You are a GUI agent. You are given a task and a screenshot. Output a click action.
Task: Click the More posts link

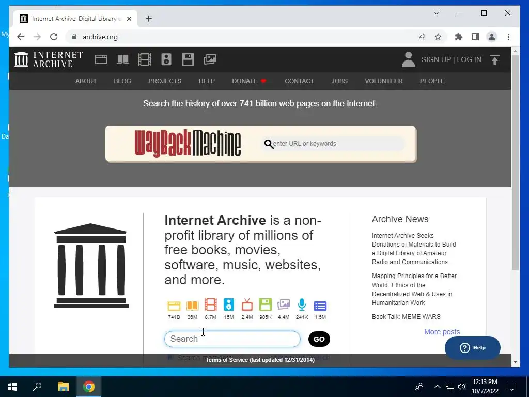tap(442, 332)
